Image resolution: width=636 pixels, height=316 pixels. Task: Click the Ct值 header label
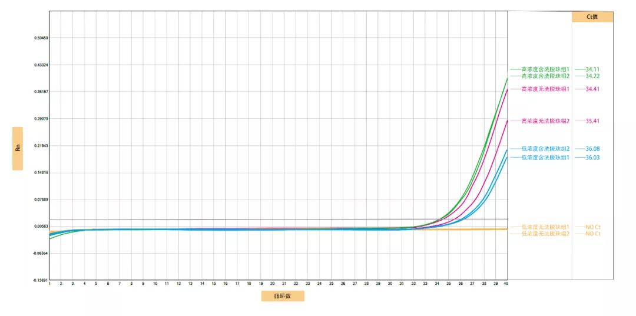(x=592, y=17)
